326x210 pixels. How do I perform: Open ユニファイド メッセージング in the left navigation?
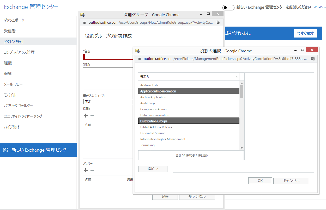23,116
